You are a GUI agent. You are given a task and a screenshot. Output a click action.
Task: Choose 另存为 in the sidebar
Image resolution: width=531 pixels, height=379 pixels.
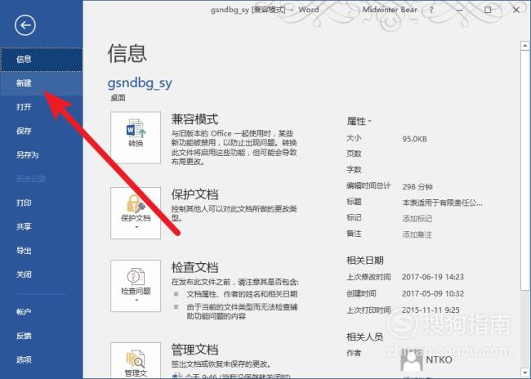coord(42,155)
